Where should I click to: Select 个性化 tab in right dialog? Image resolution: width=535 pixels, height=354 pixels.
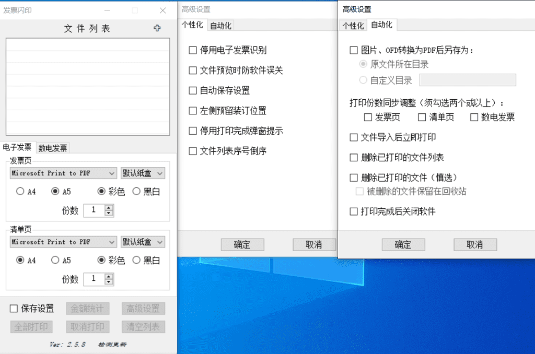[353, 26]
